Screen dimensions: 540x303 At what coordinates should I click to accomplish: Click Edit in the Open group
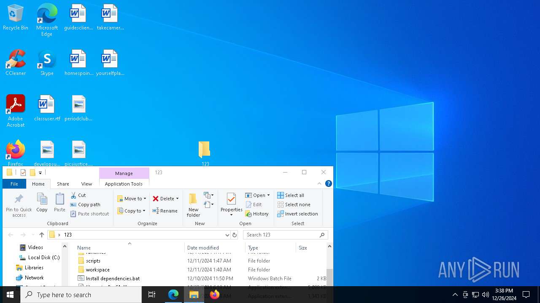(254, 205)
